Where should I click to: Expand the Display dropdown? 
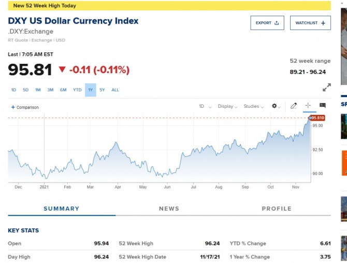(x=227, y=106)
